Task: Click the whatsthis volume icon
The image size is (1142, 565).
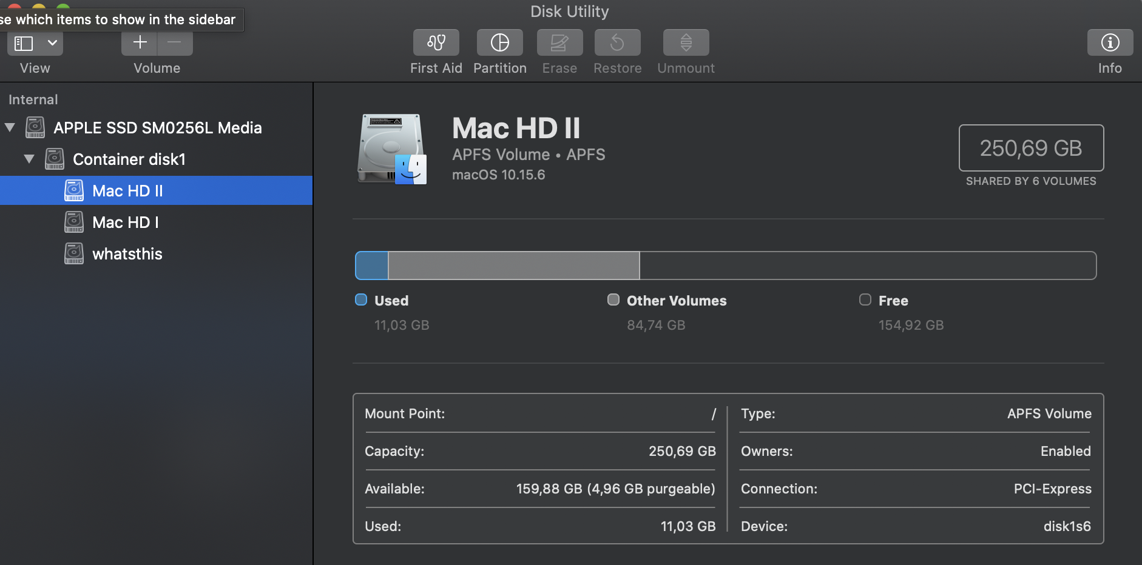Action: coord(74,253)
